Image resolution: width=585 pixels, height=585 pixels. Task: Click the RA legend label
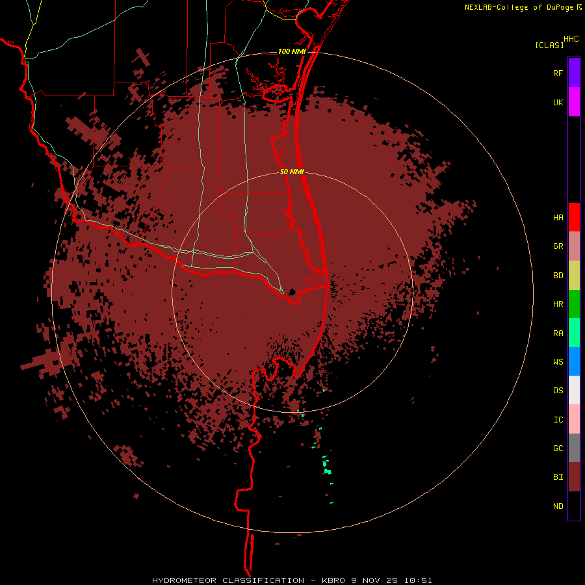pyautogui.click(x=558, y=333)
